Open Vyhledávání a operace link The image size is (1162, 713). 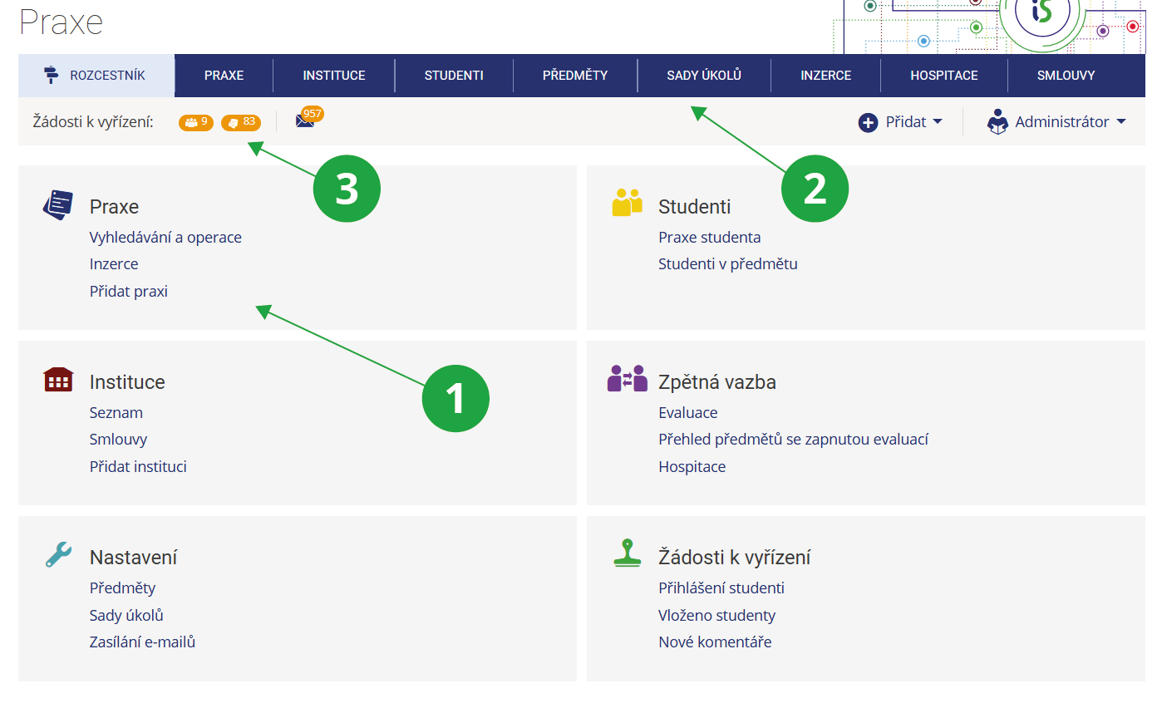pyautogui.click(x=165, y=238)
